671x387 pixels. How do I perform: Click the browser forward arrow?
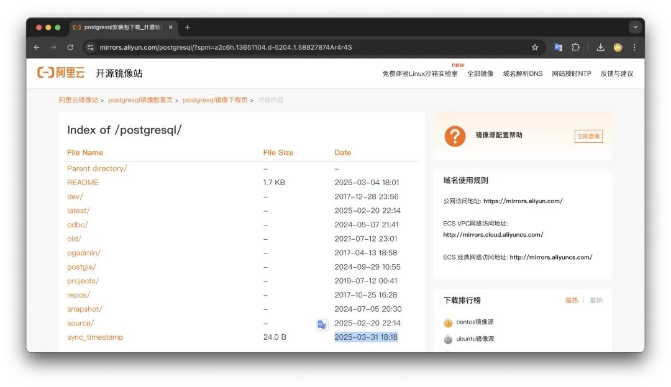(53, 47)
